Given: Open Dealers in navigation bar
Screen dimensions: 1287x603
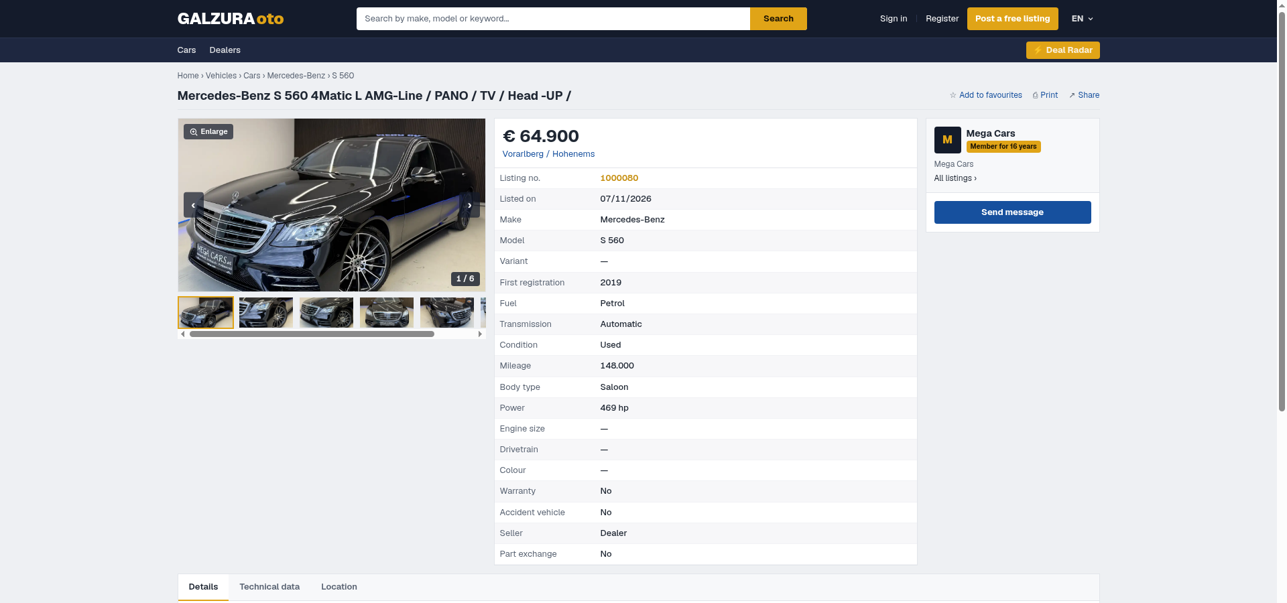Looking at the screenshot, I should [x=225, y=50].
